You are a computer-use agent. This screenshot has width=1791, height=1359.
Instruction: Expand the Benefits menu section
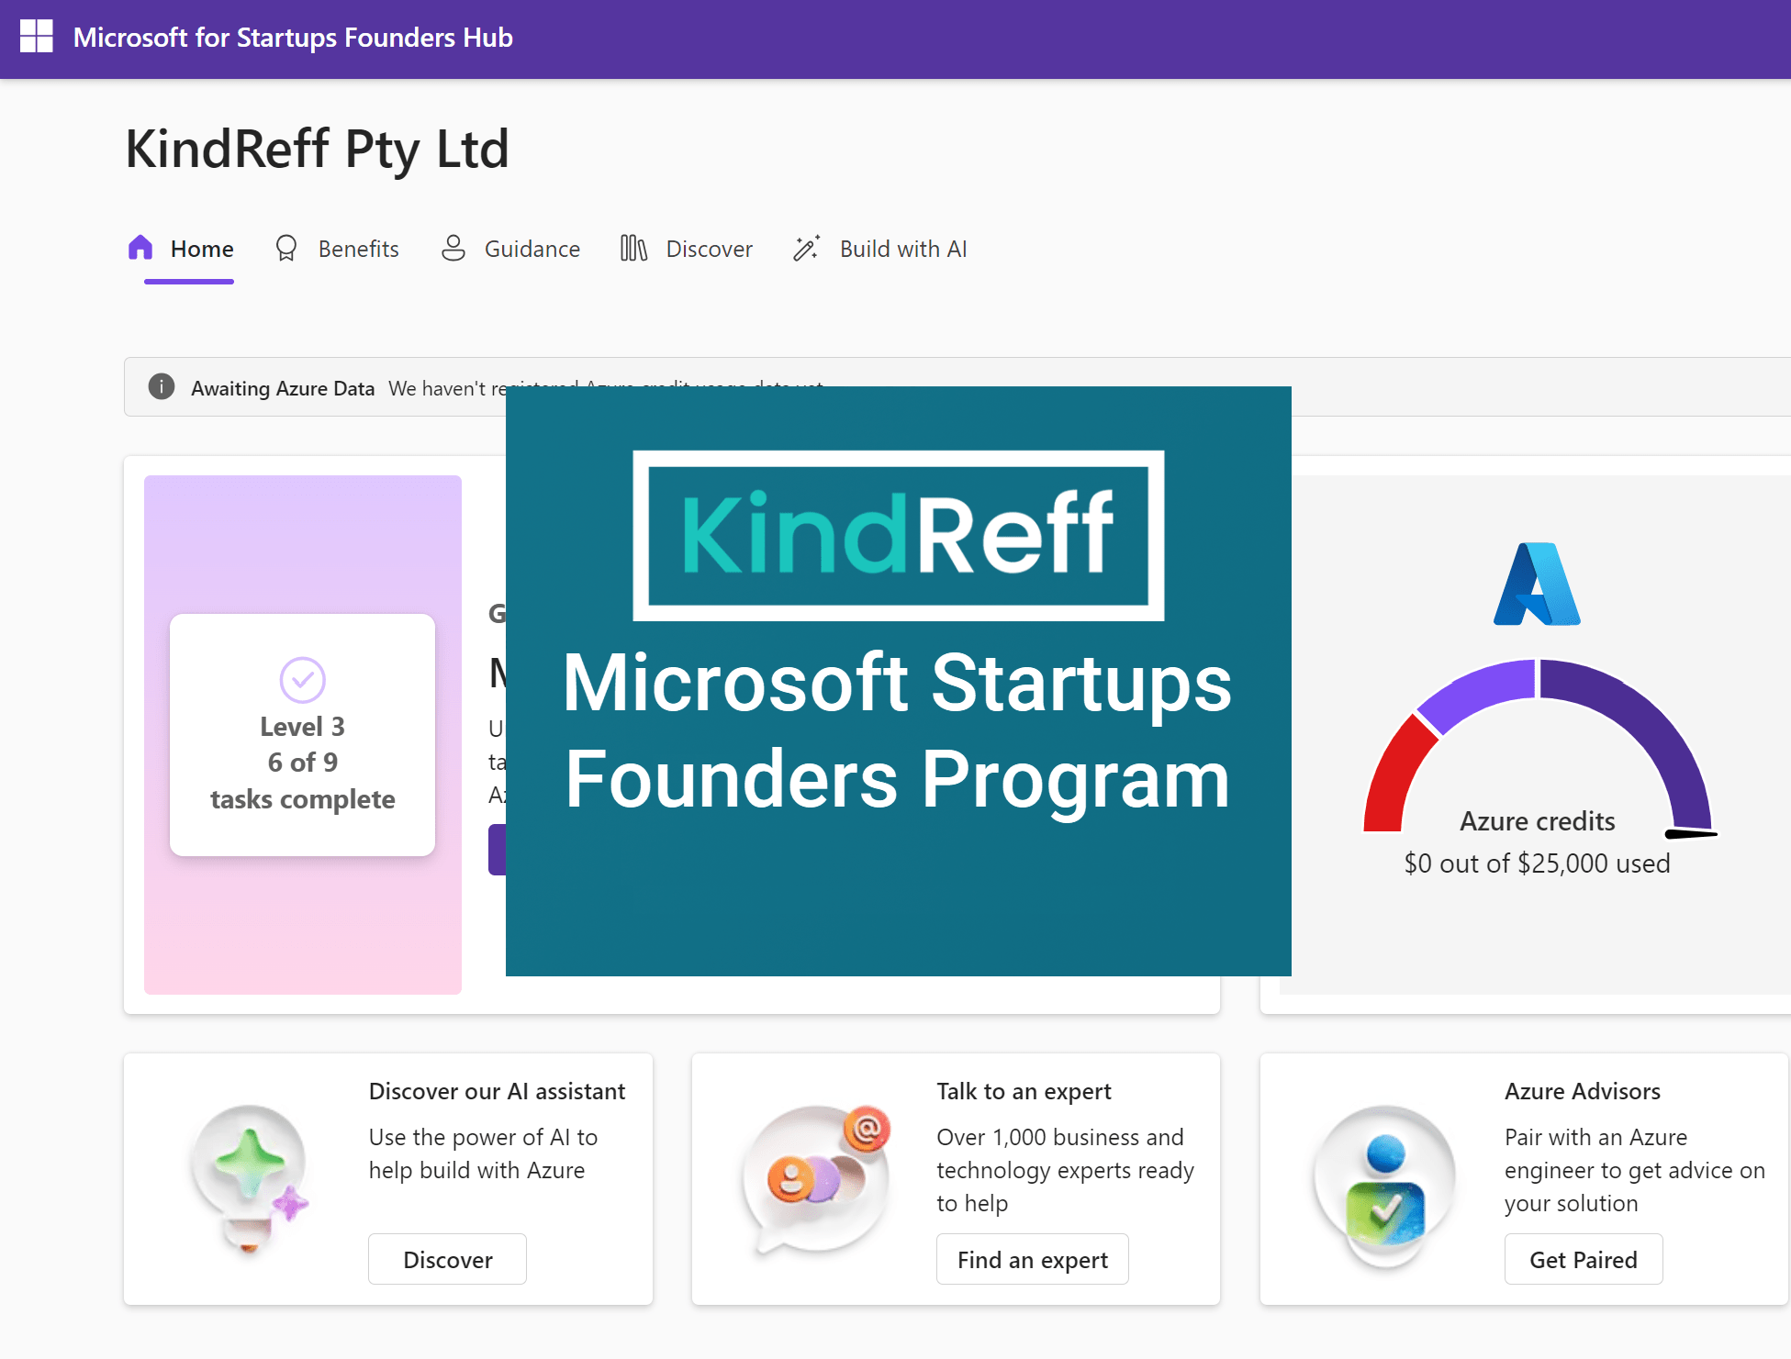pos(359,249)
